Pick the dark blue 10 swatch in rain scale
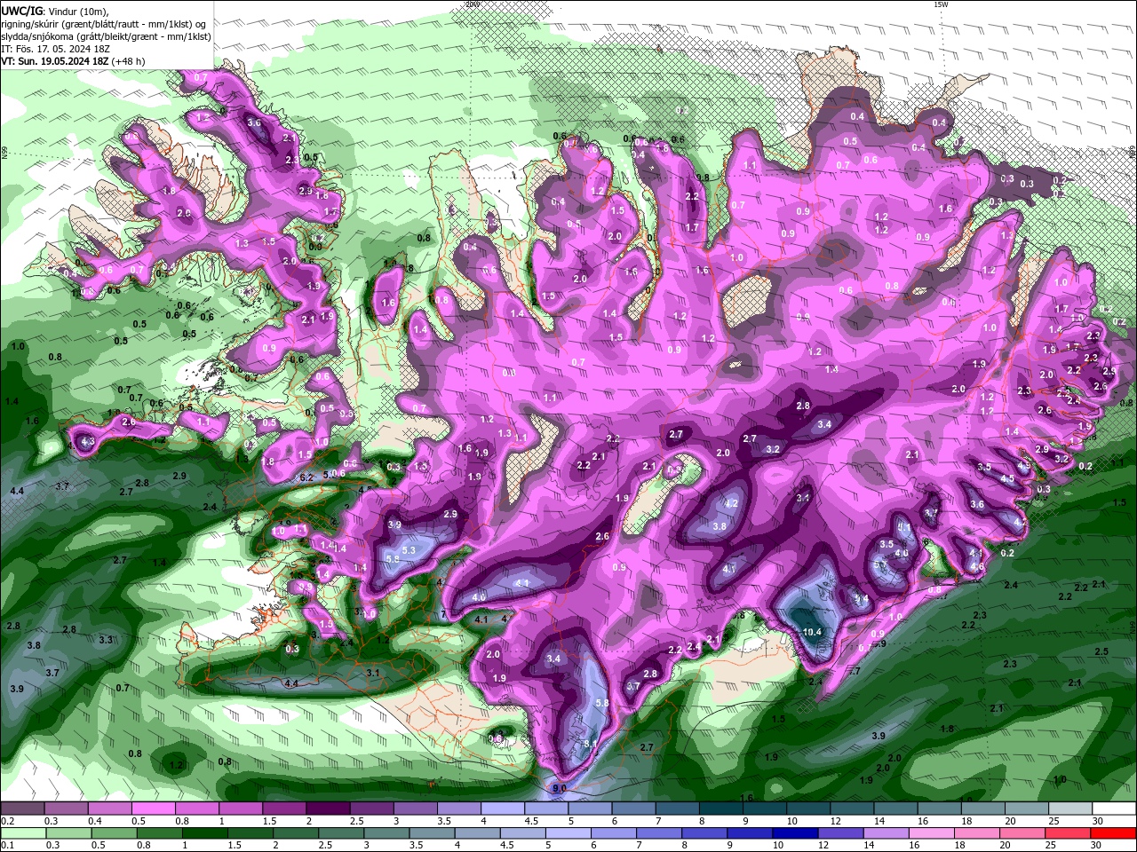The height and width of the screenshot is (852, 1137). click(794, 833)
